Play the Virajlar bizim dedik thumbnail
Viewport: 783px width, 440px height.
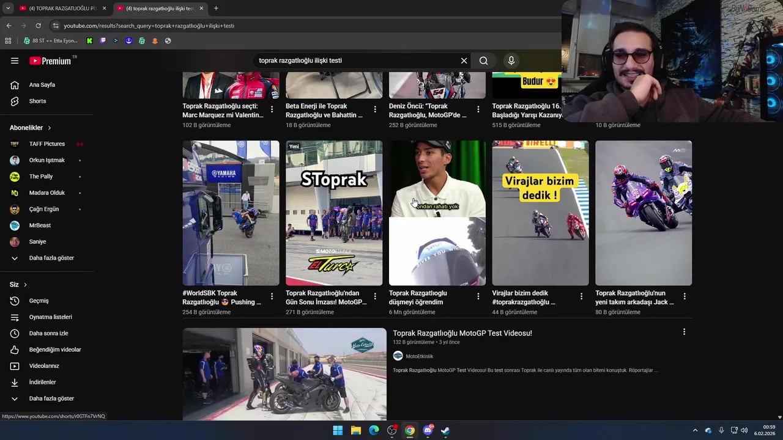coord(540,213)
